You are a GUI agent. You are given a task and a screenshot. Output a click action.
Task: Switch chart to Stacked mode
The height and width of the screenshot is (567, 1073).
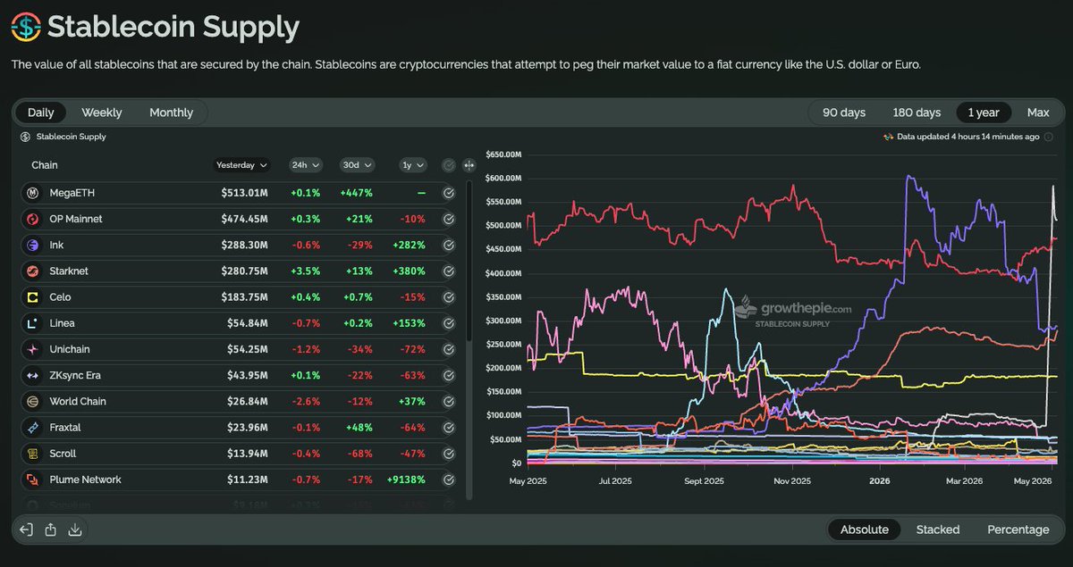tap(938, 529)
